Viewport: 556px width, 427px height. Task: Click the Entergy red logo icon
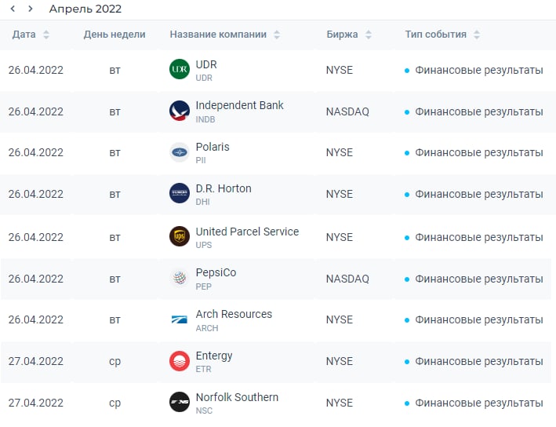(x=180, y=361)
